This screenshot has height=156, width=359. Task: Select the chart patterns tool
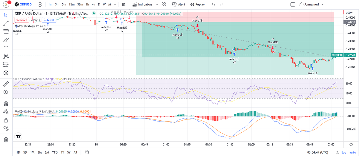(x=6, y=56)
